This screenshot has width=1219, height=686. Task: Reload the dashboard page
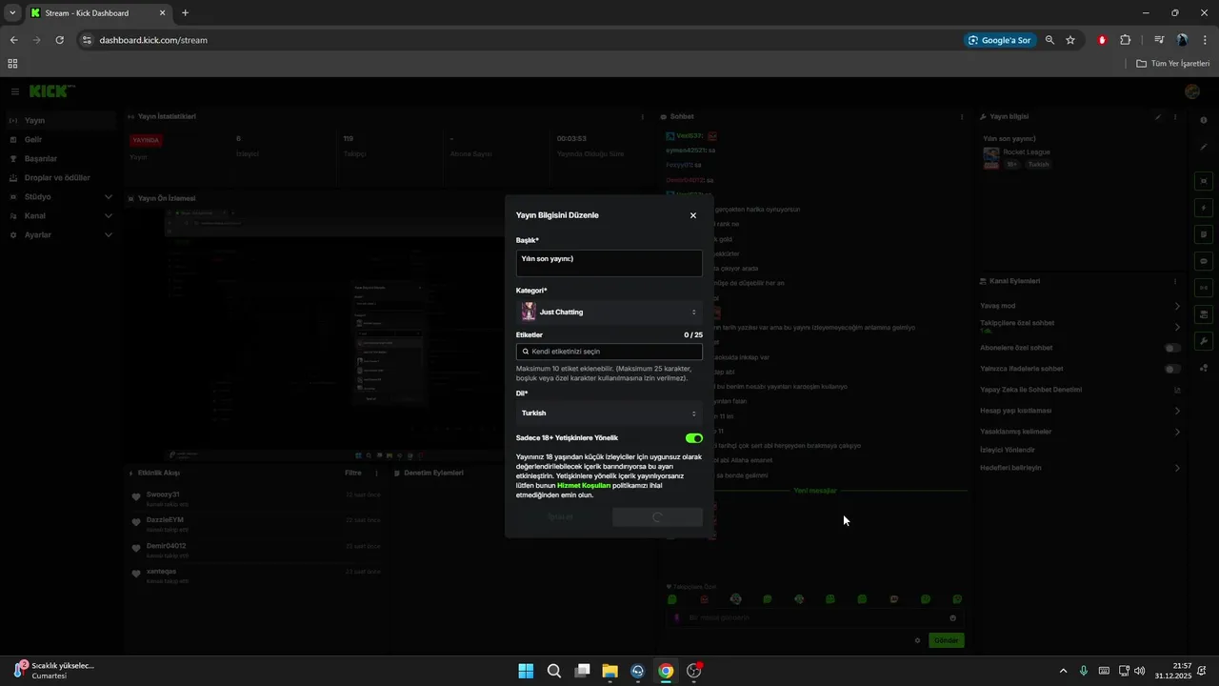coord(60,40)
